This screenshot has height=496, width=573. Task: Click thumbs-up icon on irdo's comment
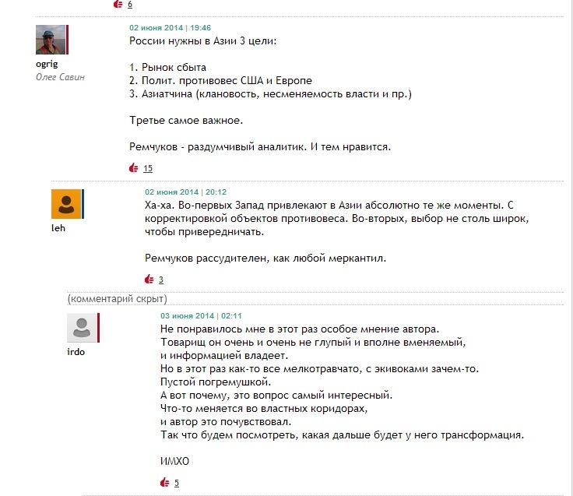pos(165,483)
